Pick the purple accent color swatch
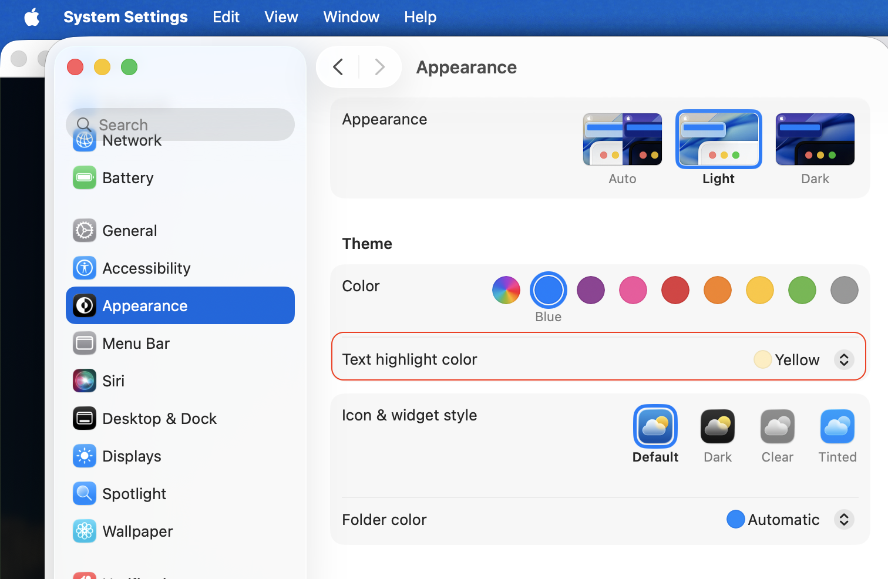This screenshot has height=579, width=888. point(590,290)
